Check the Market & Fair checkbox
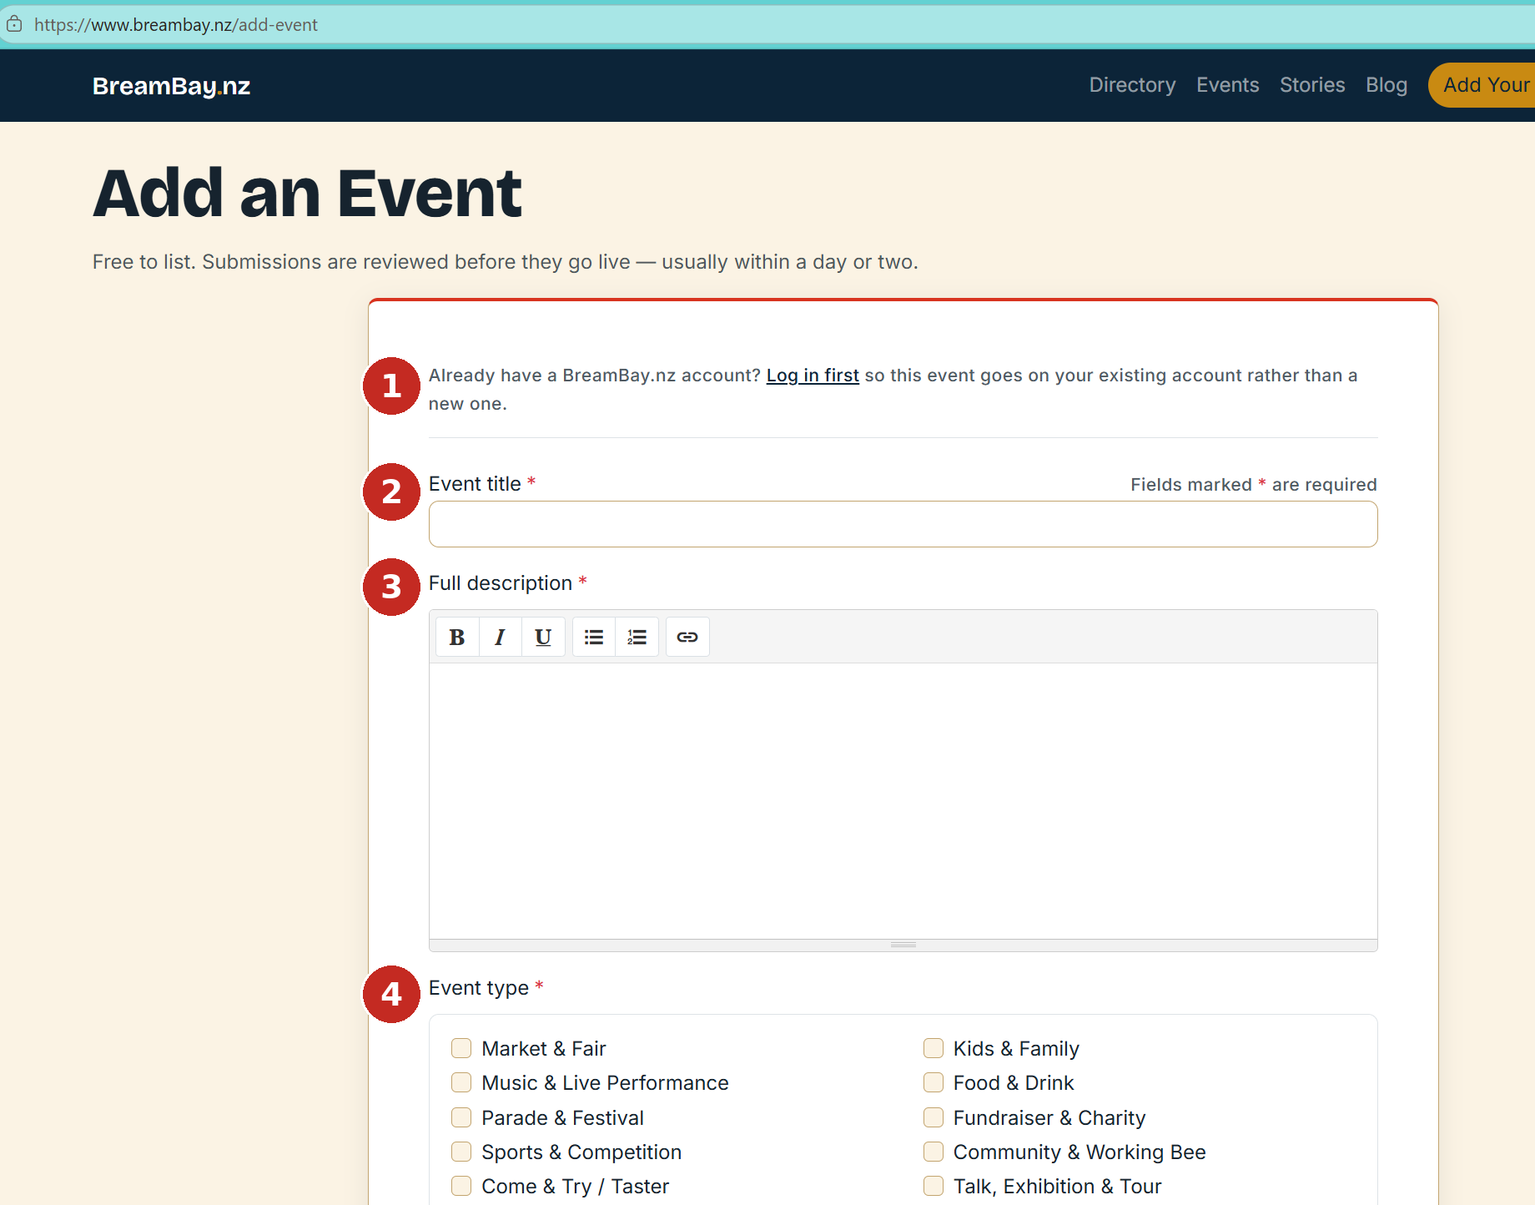The image size is (1535, 1205). [x=461, y=1048]
